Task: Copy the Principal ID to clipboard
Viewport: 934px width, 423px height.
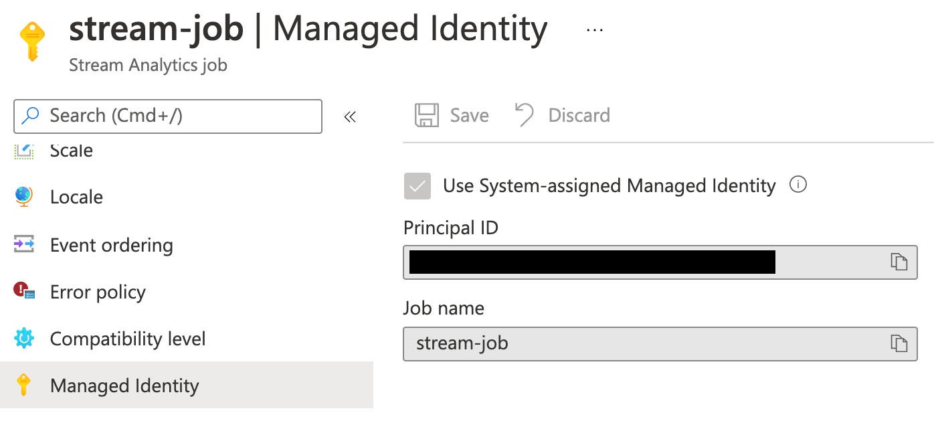Action: click(x=899, y=262)
